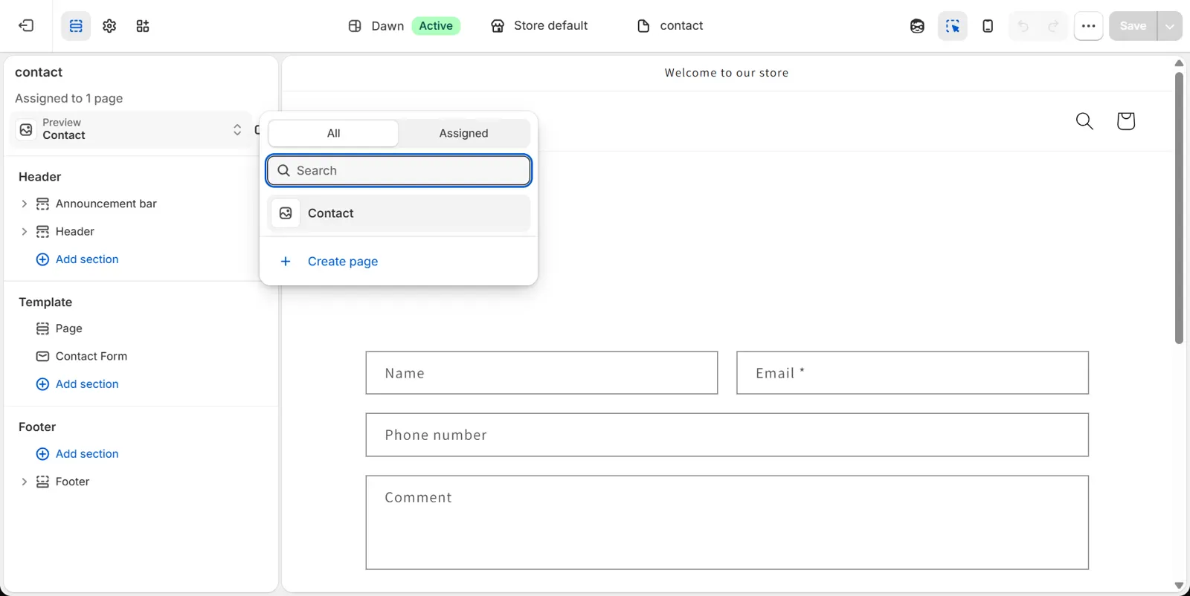Click the redo arrow icon
This screenshot has height=596, width=1190.
click(1053, 26)
